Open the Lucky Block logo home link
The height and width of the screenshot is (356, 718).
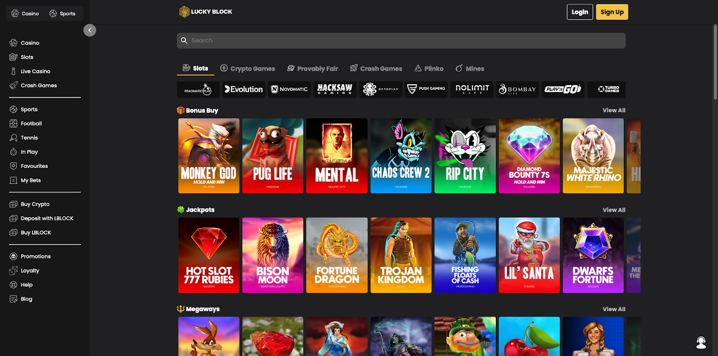[x=206, y=12]
